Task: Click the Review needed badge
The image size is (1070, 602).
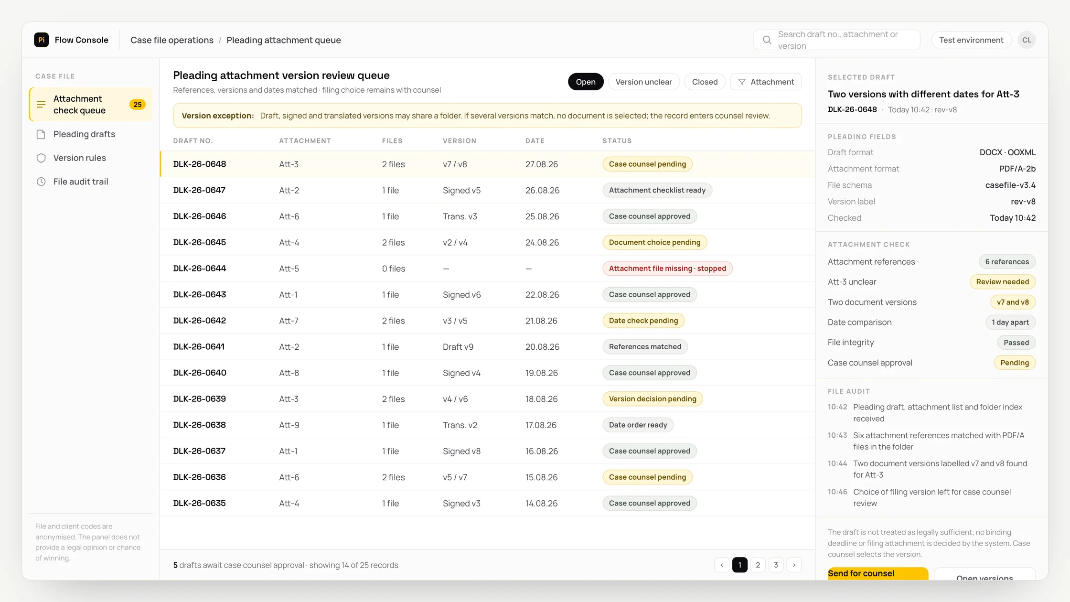Action: coord(1002,282)
